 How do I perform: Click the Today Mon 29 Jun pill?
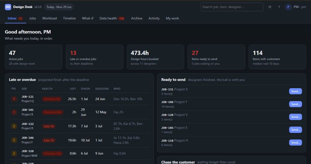(59, 7)
